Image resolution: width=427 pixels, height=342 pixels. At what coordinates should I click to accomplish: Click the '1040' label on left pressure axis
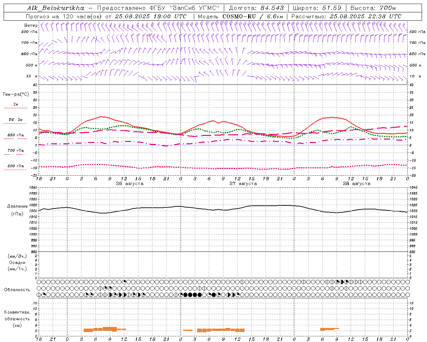[x=33, y=187]
